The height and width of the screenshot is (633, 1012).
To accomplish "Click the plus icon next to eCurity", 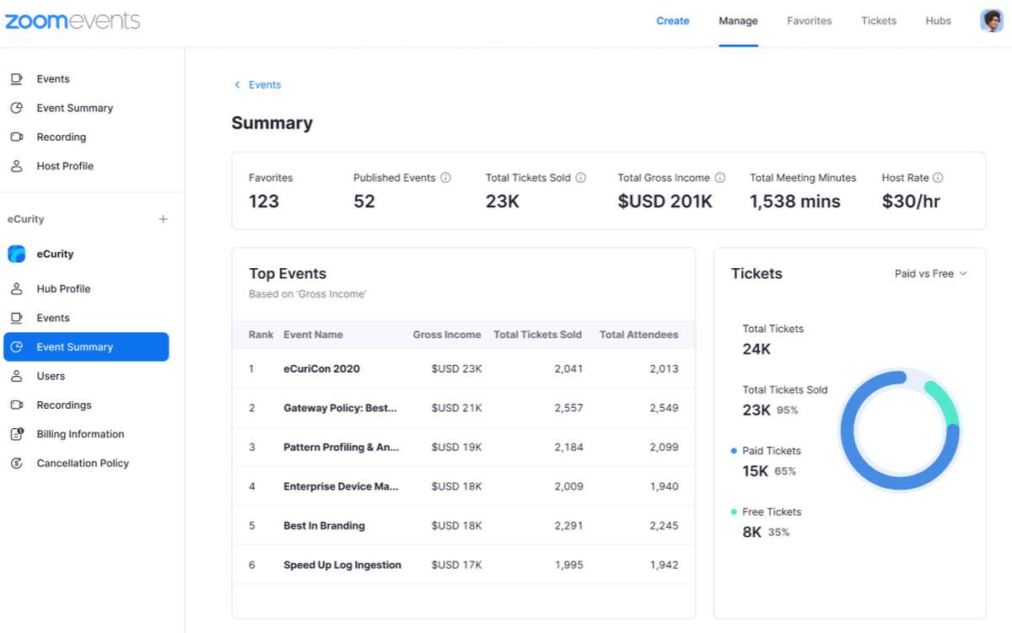I will pyautogui.click(x=164, y=219).
